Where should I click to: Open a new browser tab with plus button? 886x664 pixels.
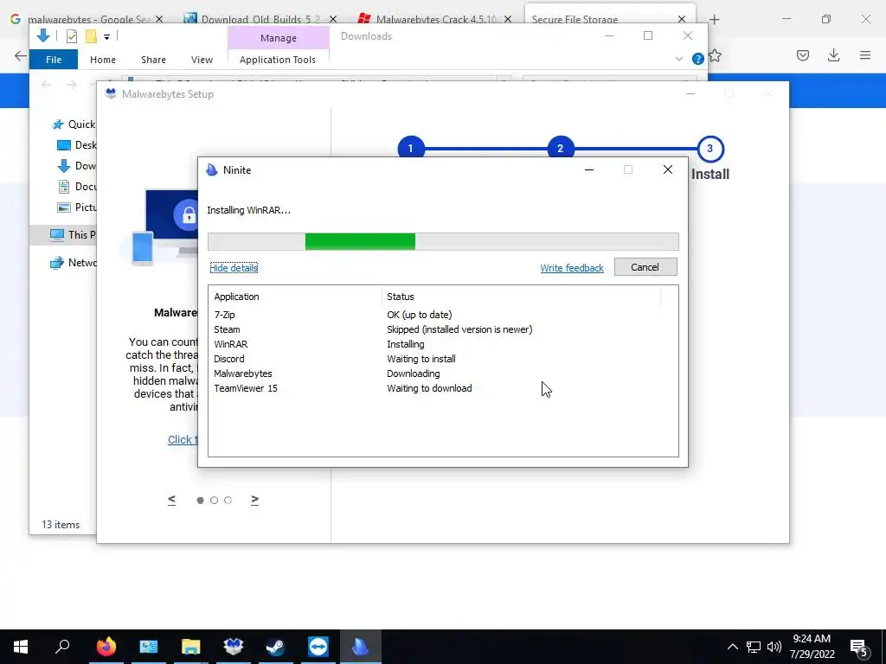714,19
